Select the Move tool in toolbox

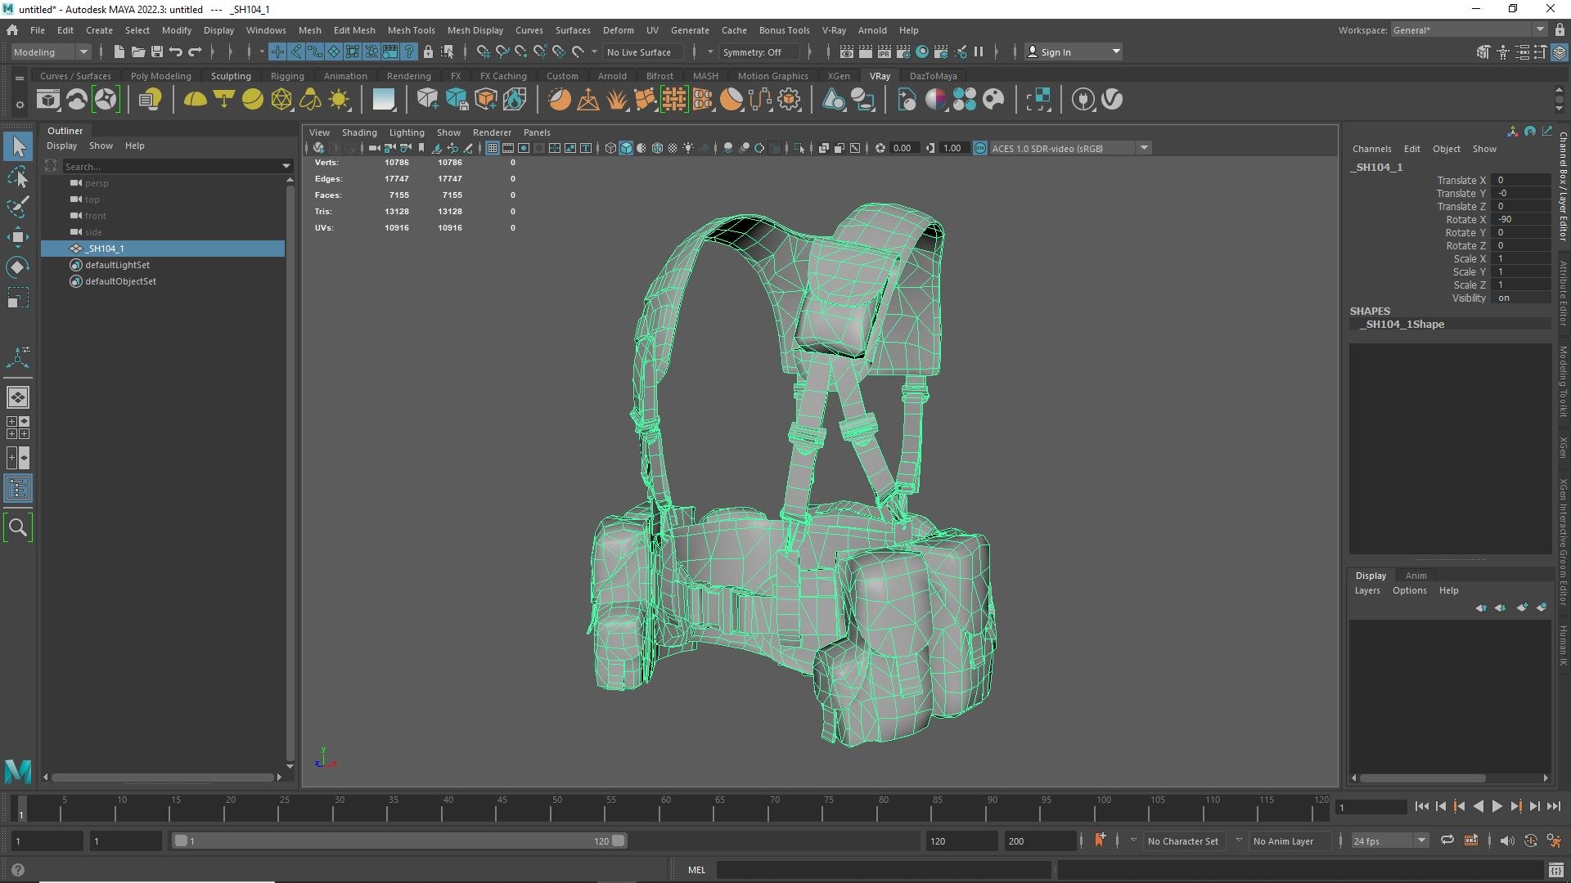17,237
